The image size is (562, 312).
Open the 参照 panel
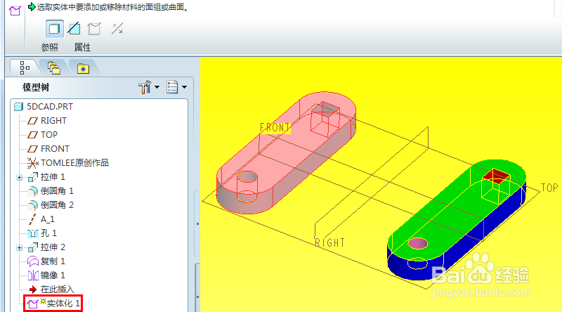pos(49,47)
